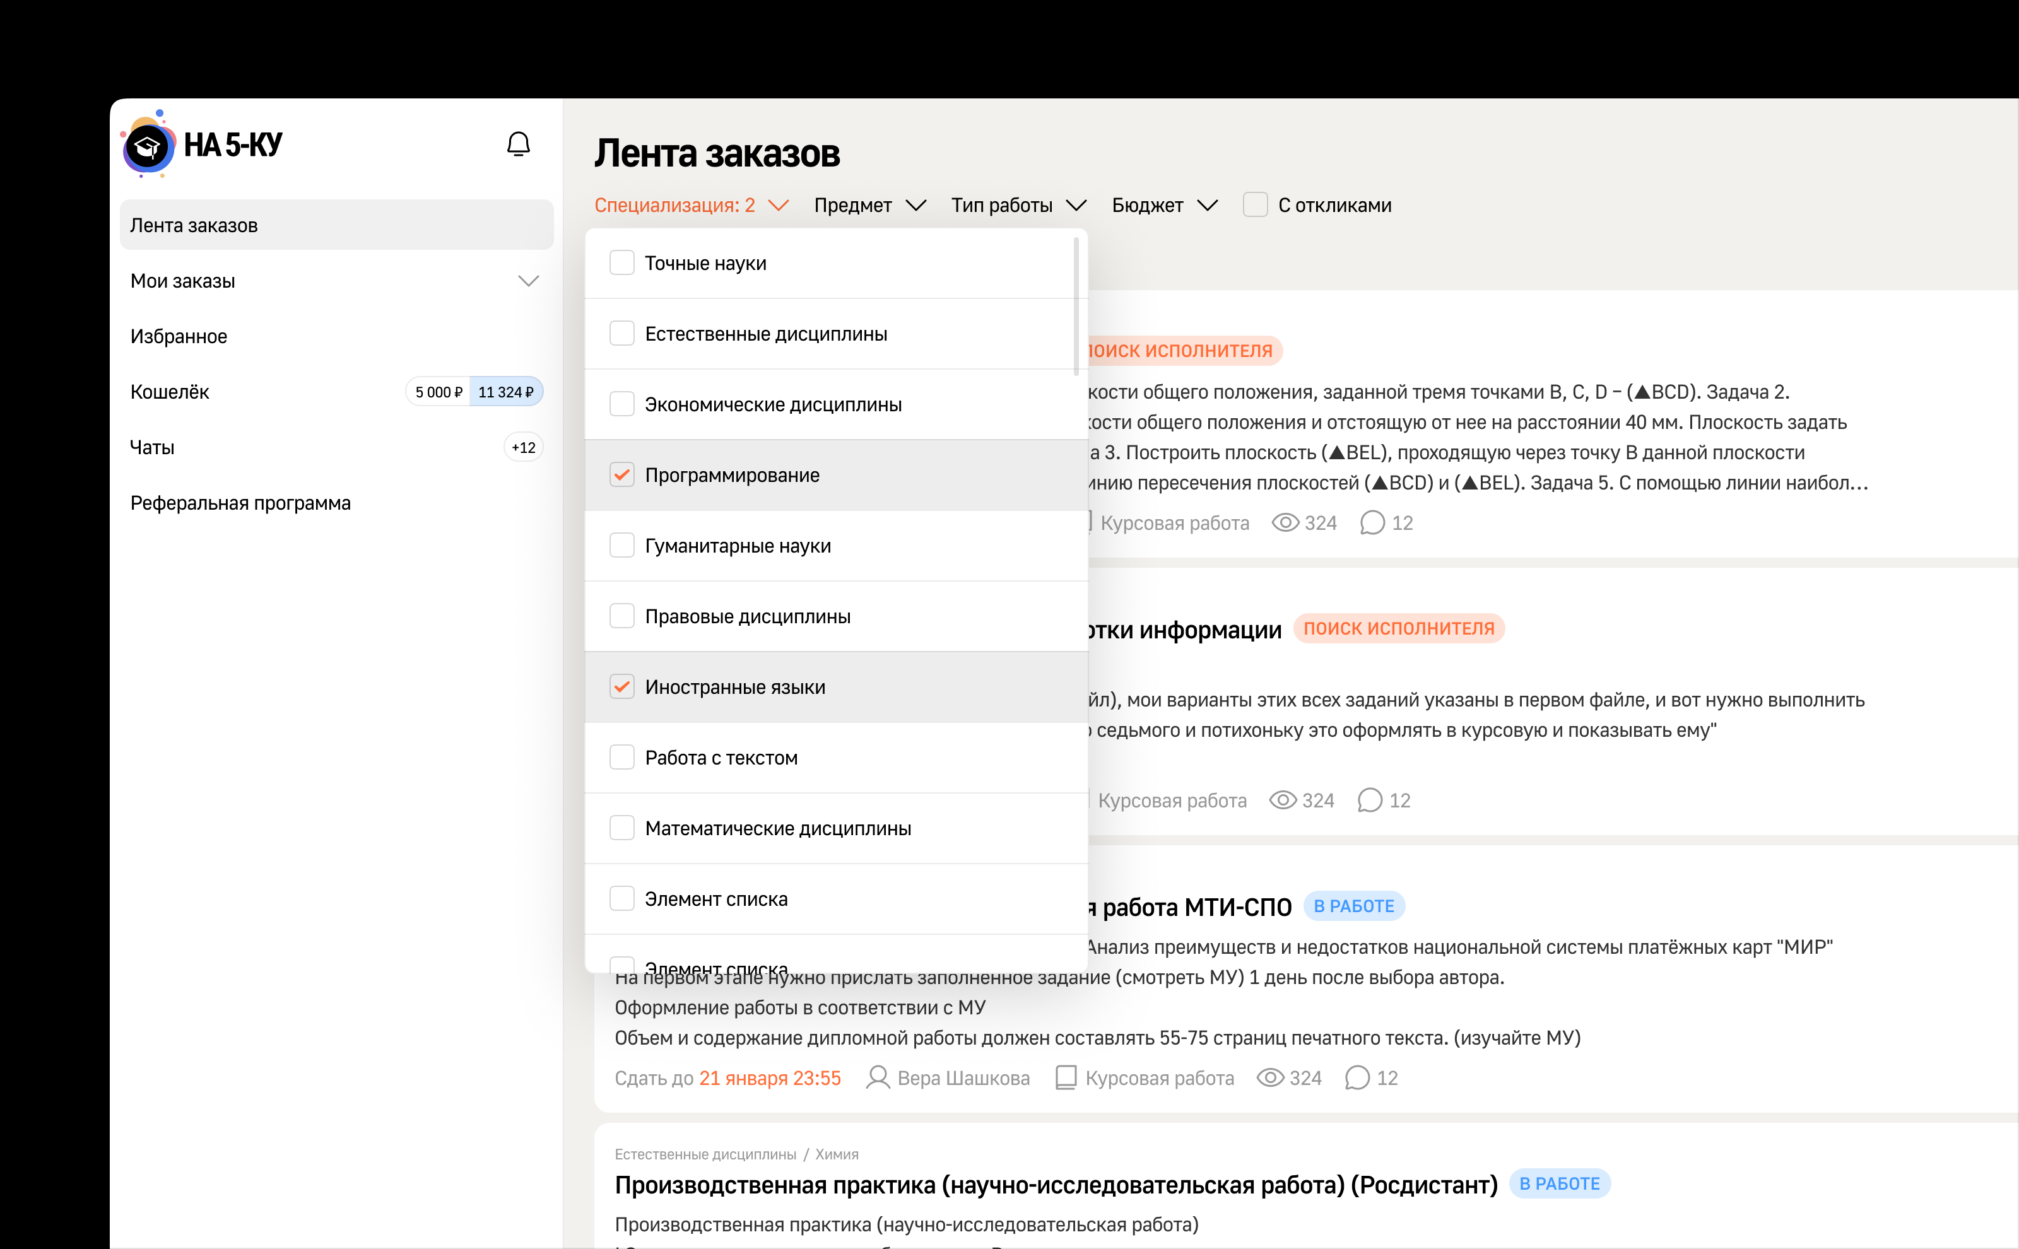Screen dimensions: 2019x1249
Task: Uncheck the Программирование checkbox
Action: point(622,475)
